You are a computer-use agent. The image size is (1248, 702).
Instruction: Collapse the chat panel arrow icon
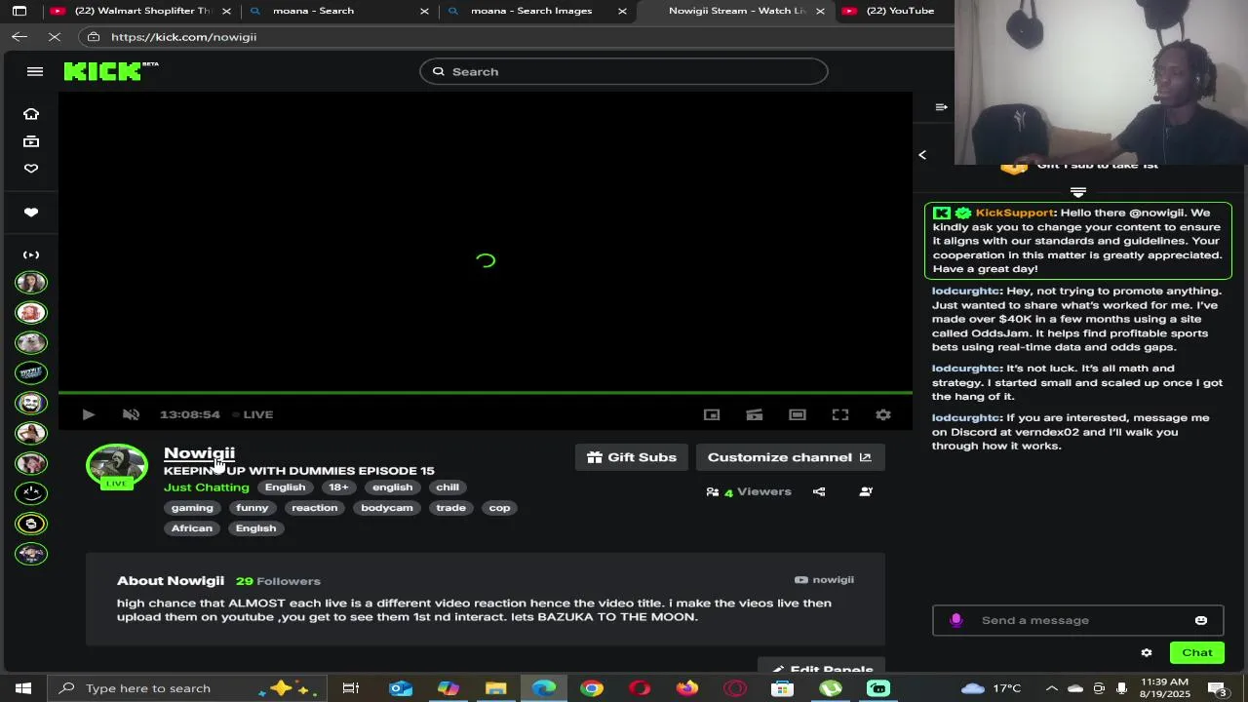[x=941, y=107]
